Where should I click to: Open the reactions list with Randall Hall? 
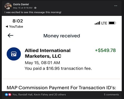pyautogui.click(x=39, y=95)
